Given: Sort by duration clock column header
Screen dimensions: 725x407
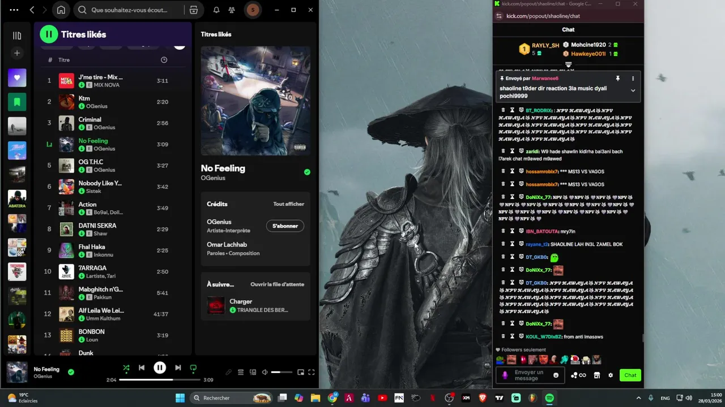Looking at the screenshot, I should coord(164,60).
